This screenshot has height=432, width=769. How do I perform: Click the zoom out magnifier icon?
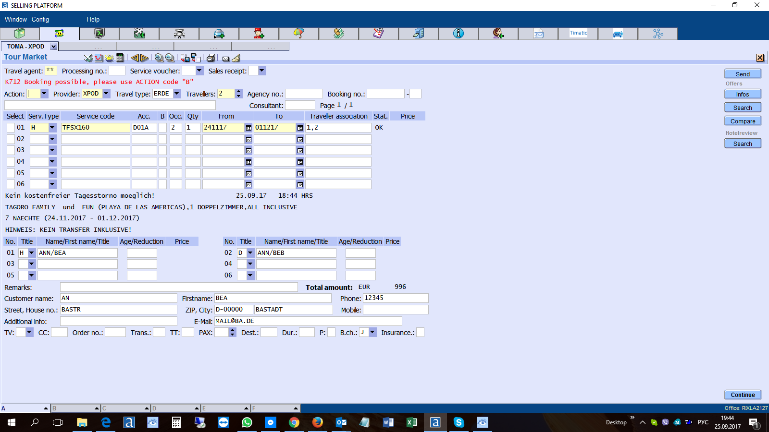pyautogui.click(x=170, y=58)
